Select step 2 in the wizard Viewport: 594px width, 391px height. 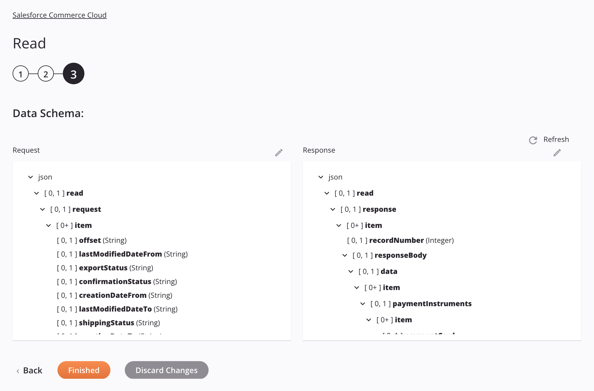(45, 73)
